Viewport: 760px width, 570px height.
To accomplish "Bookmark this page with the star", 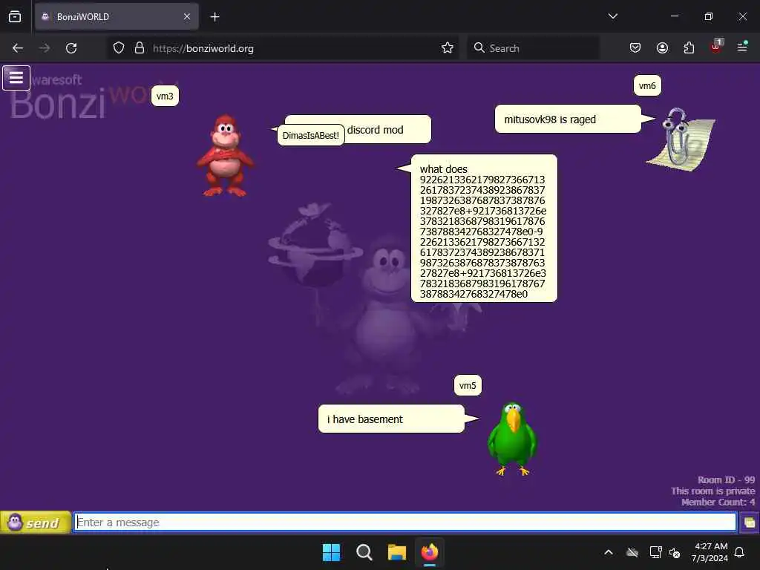I will [448, 48].
